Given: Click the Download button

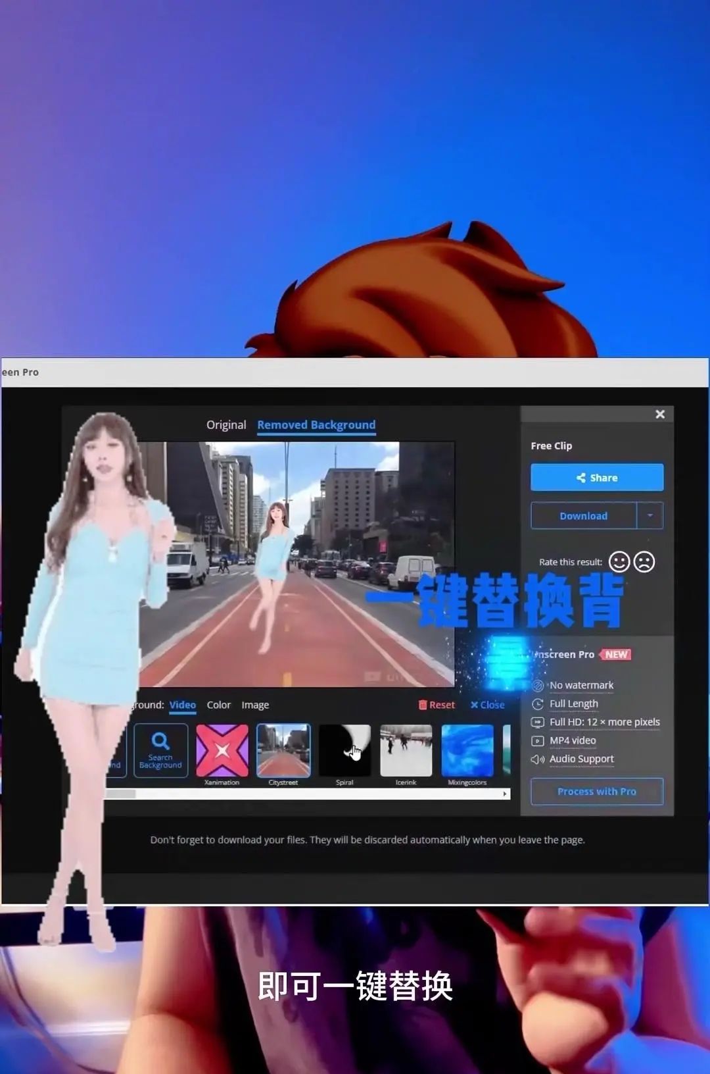Looking at the screenshot, I should pyautogui.click(x=583, y=516).
